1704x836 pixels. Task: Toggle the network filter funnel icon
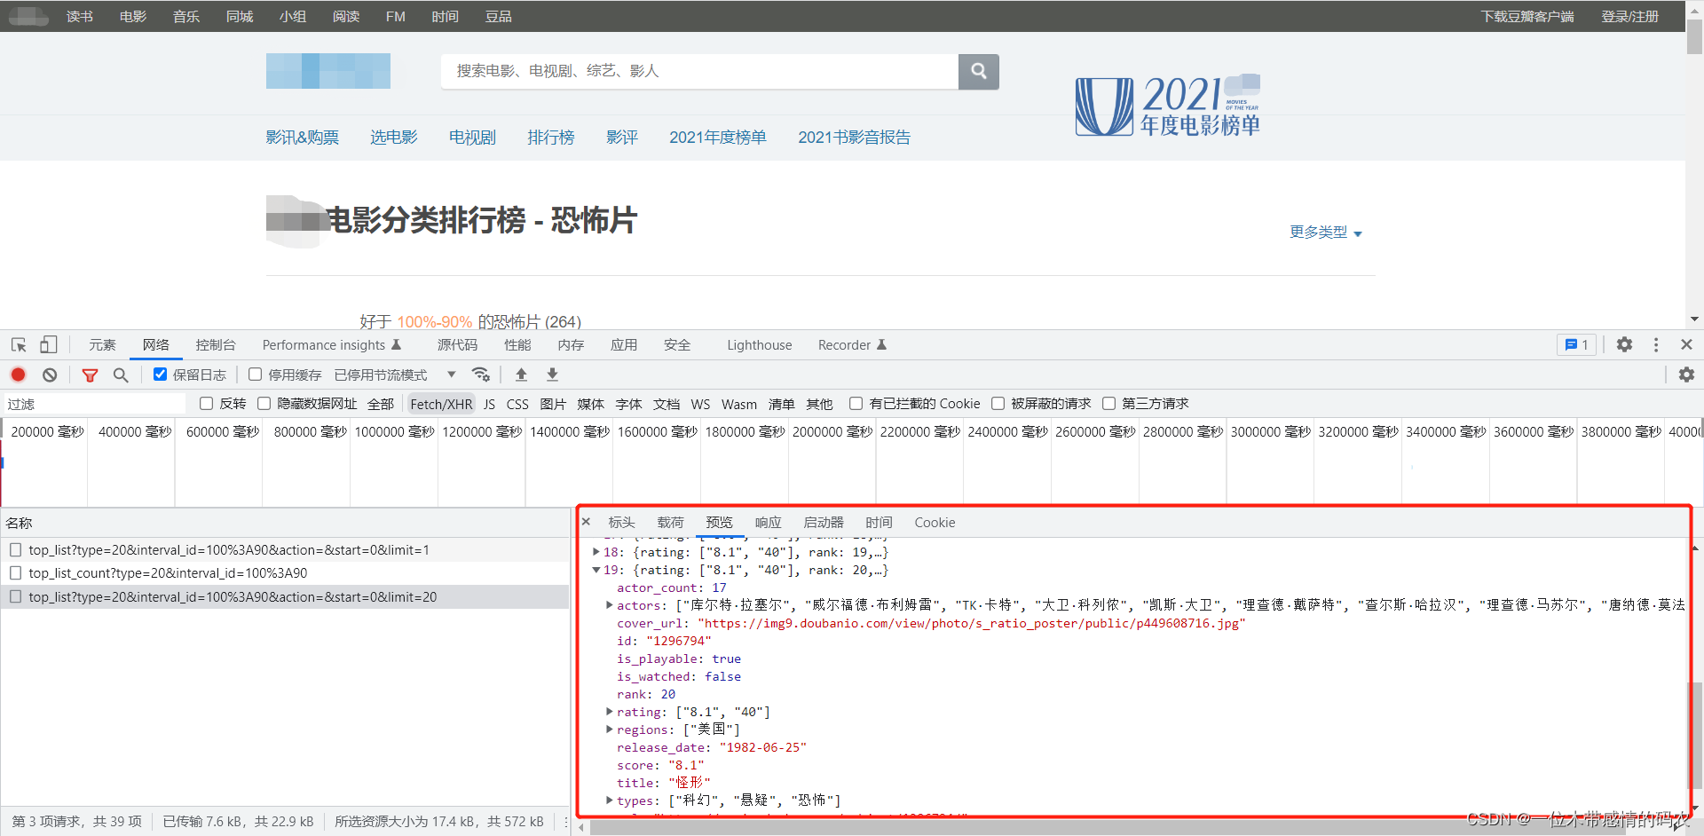point(90,375)
